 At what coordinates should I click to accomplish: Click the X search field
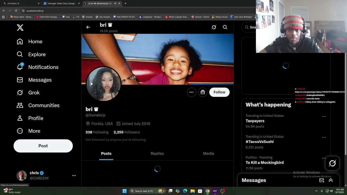249,27
